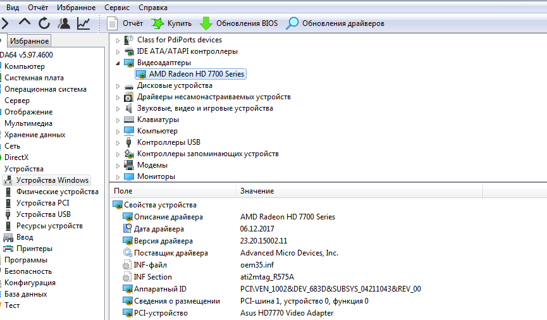Select Устройства PCI in the sidebar
This screenshot has width=547, height=320.
(42, 203)
